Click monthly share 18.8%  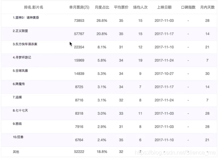pos(102,152)
